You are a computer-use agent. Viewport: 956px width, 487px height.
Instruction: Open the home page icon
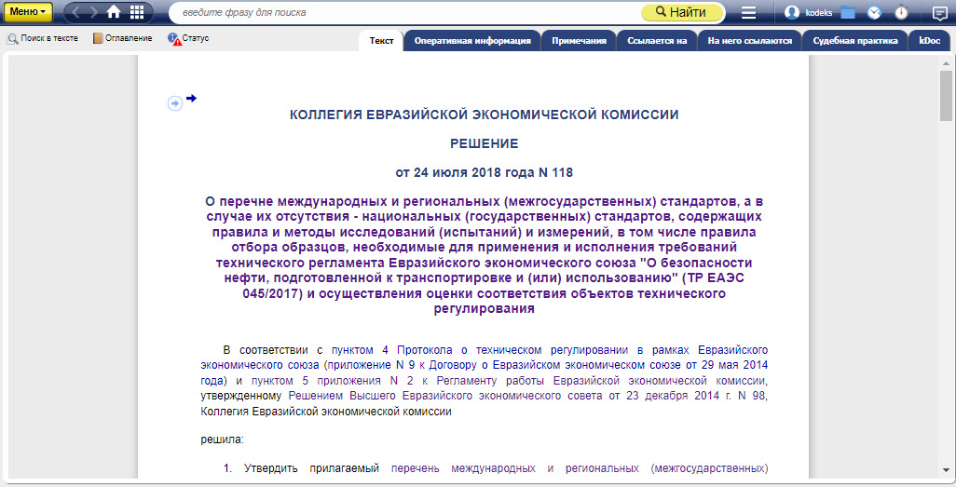click(114, 11)
